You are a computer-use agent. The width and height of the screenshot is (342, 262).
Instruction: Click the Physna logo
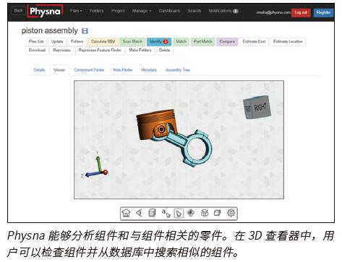pos(46,11)
